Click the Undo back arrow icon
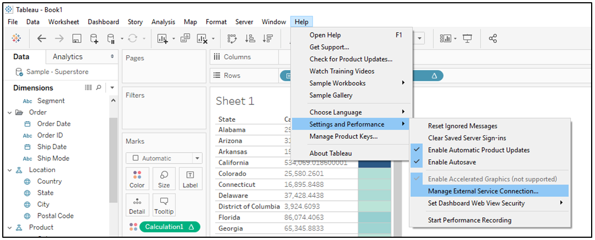 click(42, 39)
